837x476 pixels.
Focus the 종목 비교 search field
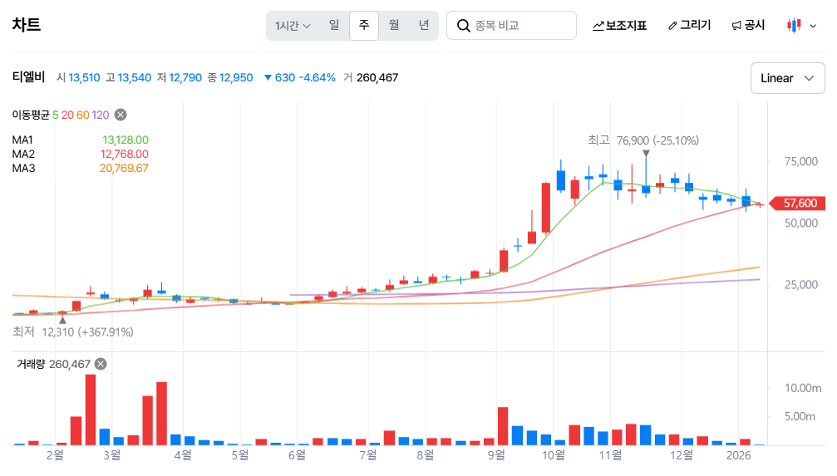511,25
